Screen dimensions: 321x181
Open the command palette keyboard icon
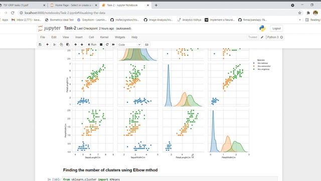(146, 45)
